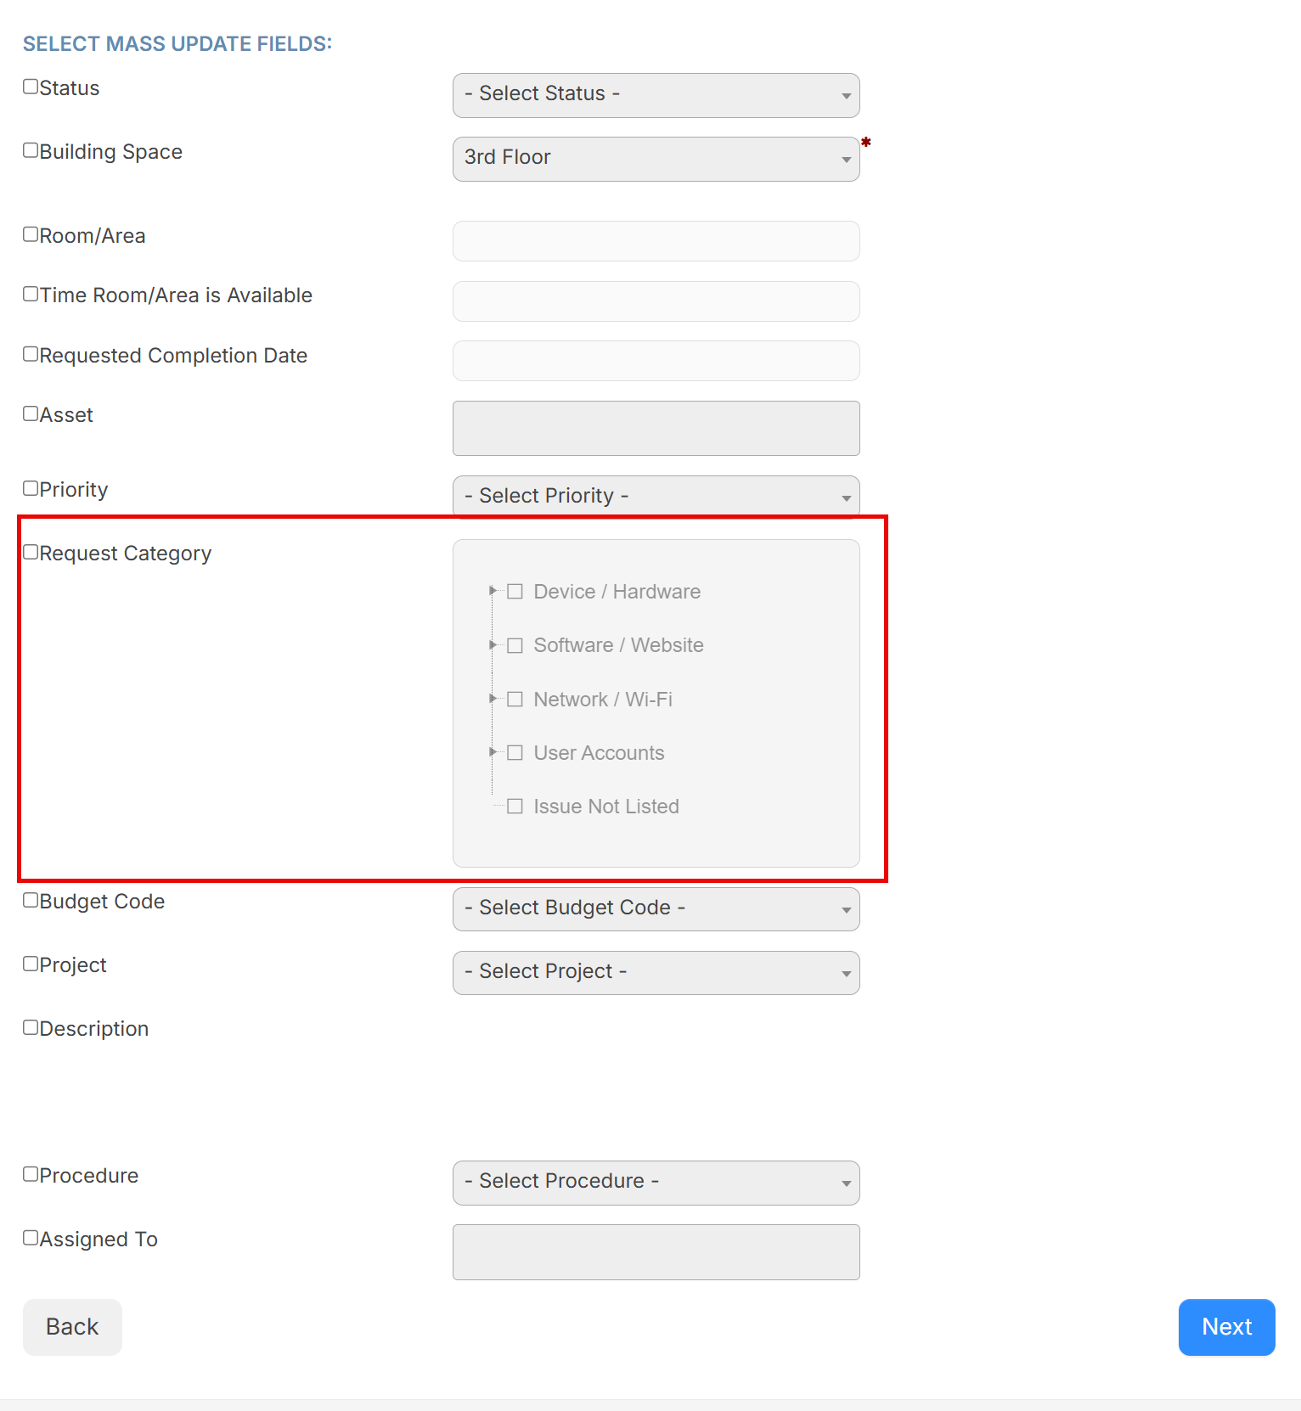Enable the Description checkbox

31,1027
